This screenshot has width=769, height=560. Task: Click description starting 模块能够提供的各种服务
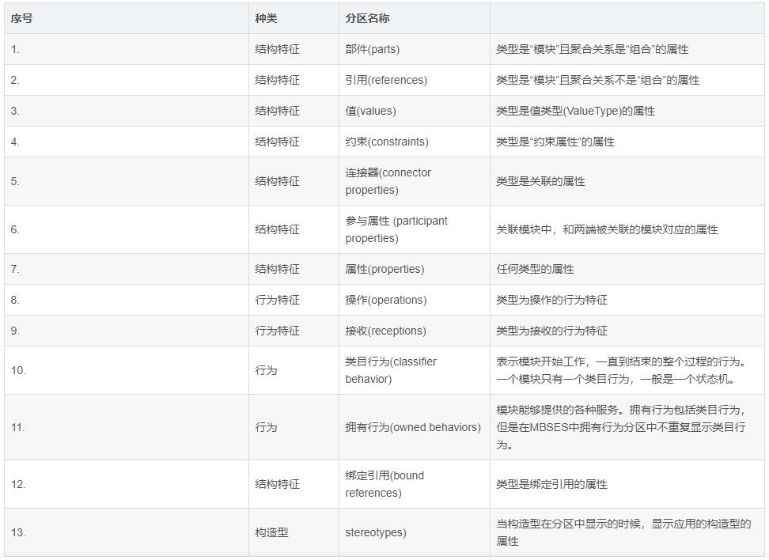[627, 427]
